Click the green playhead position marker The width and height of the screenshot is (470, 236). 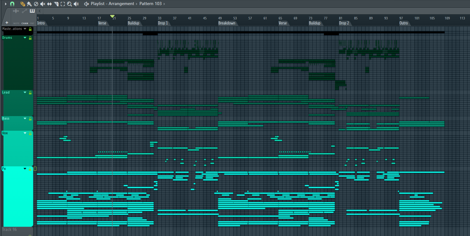(x=112, y=16)
